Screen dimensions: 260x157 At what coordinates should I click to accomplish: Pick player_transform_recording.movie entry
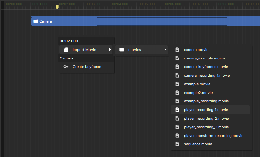tap(214, 136)
